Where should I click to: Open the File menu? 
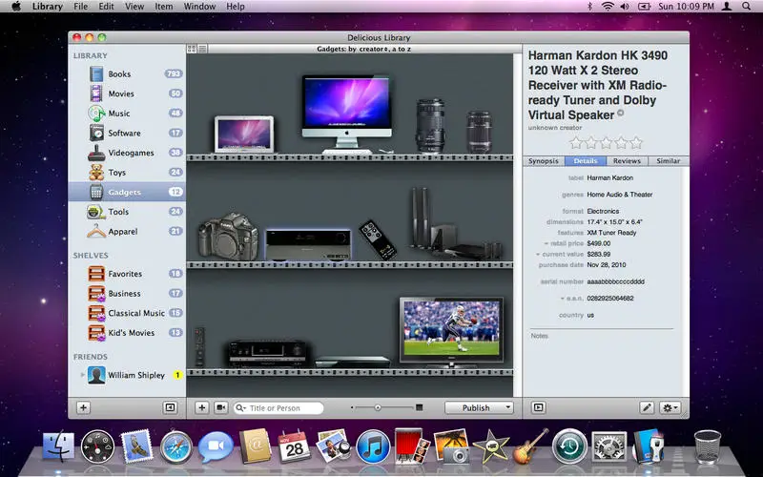pyautogui.click(x=81, y=7)
